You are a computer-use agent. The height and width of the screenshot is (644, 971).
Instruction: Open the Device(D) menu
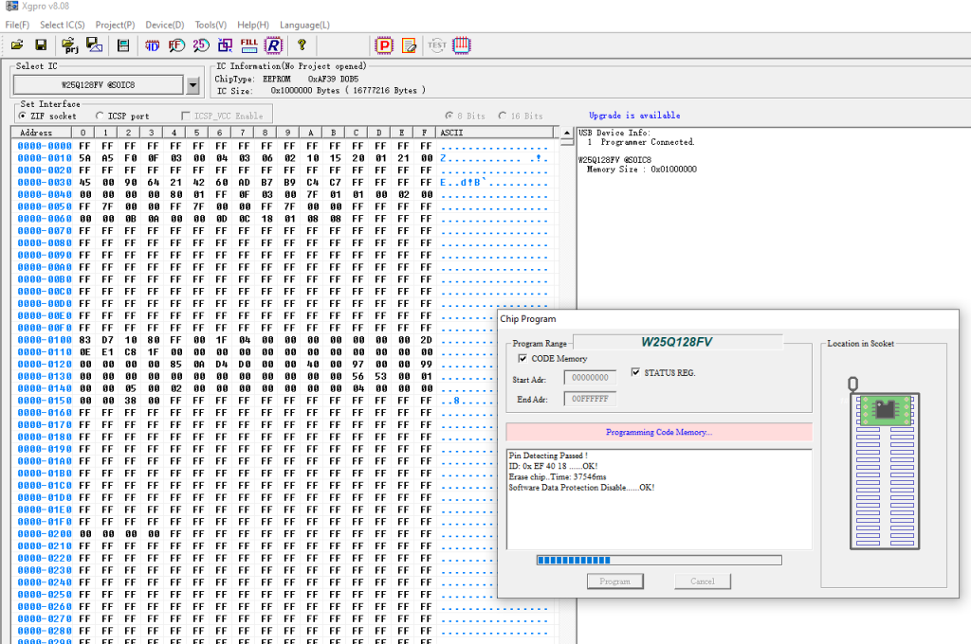pyautogui.click(x=165, y=25)
